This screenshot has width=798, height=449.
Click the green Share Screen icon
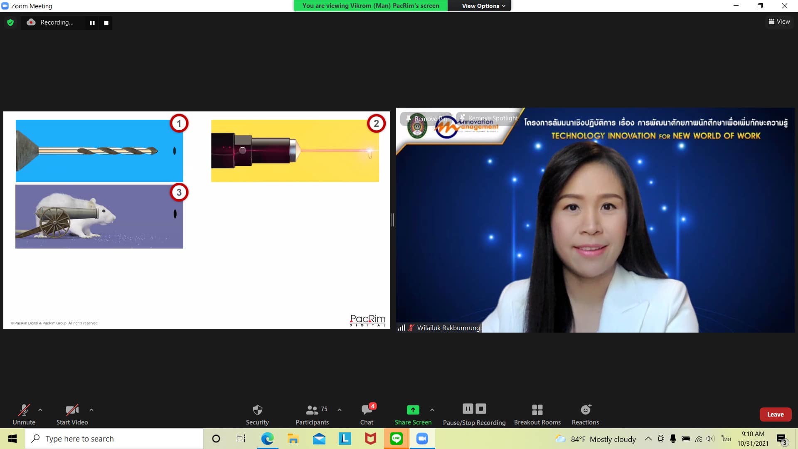click(413, 410)
